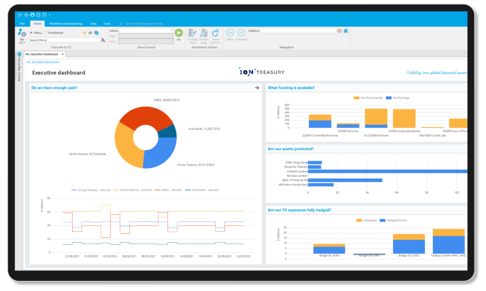Switch to Workbench mode via its radio button
The width and height of the screenshot is (486, 291).
[46, 33]
